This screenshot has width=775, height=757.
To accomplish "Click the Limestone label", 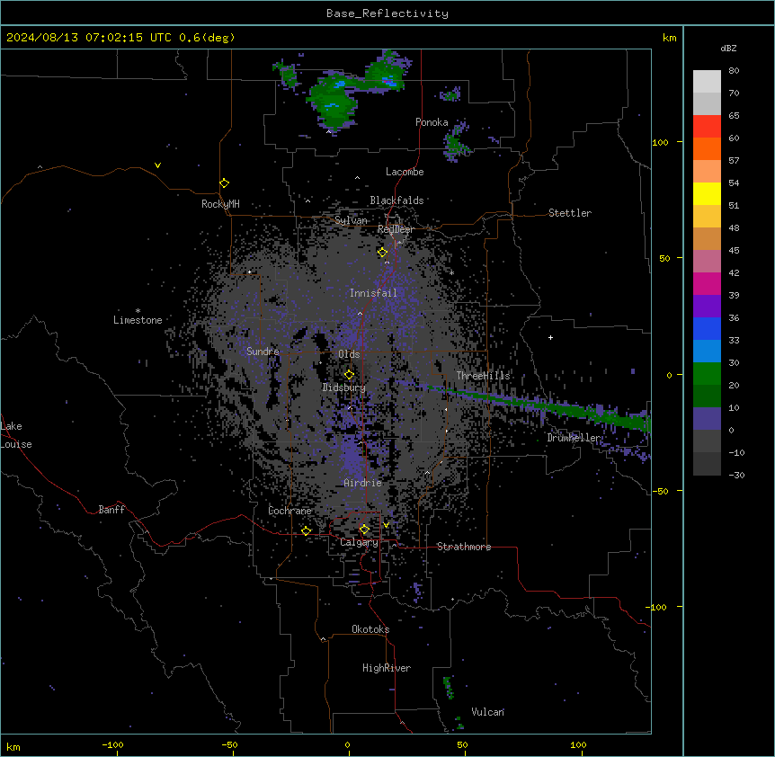I will 138,320.
